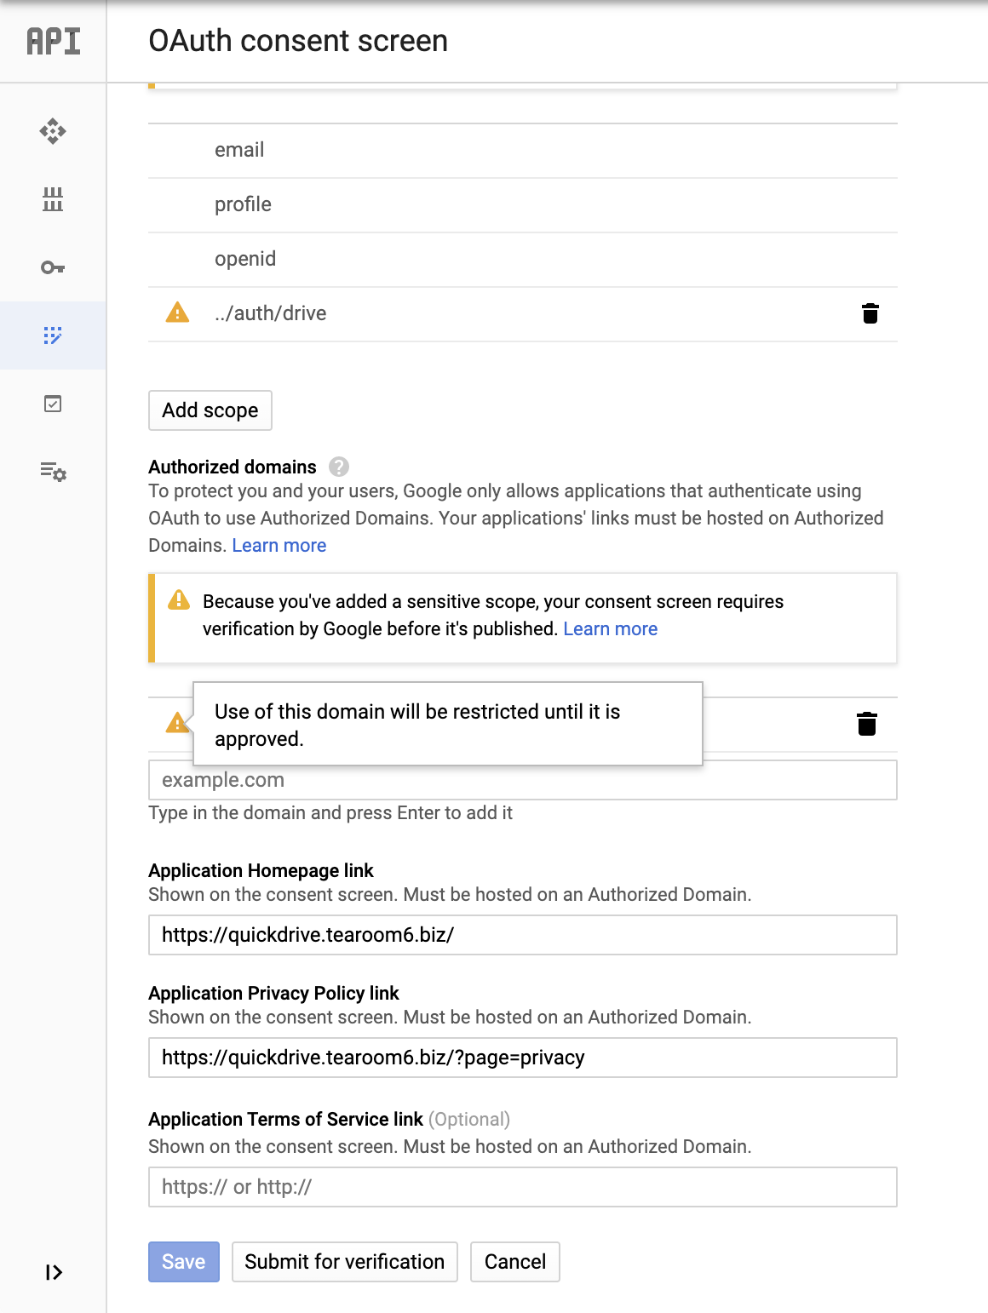This screenshot has width=988, height=1313.
Task: Click the API logo in the top left
Action: click(x=53, y=40)
